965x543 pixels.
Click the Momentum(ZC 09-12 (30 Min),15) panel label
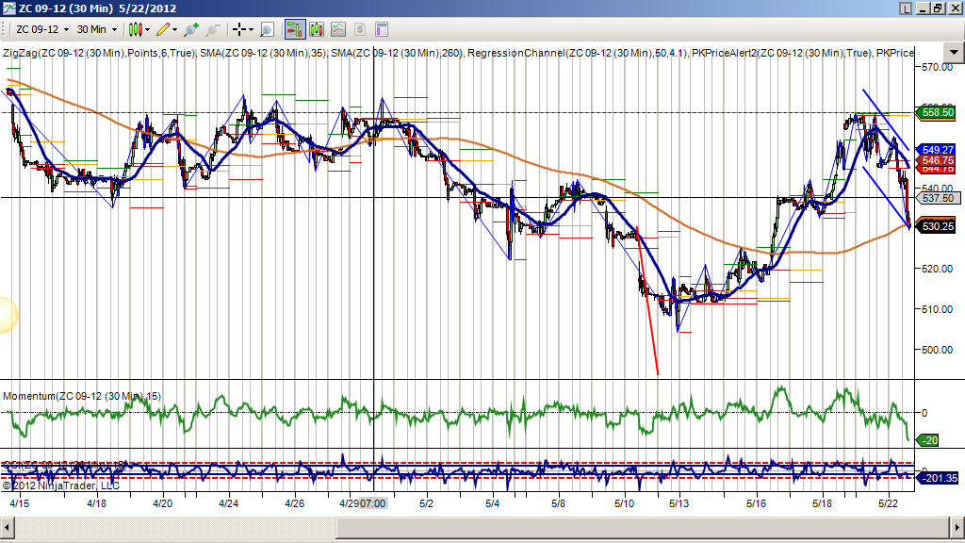82,396
